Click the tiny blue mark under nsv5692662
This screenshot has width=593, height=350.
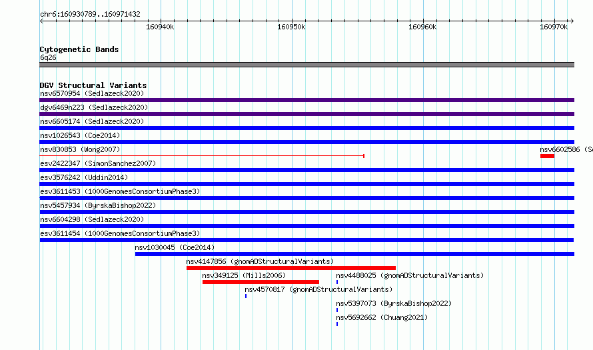(x=337, y=324)
